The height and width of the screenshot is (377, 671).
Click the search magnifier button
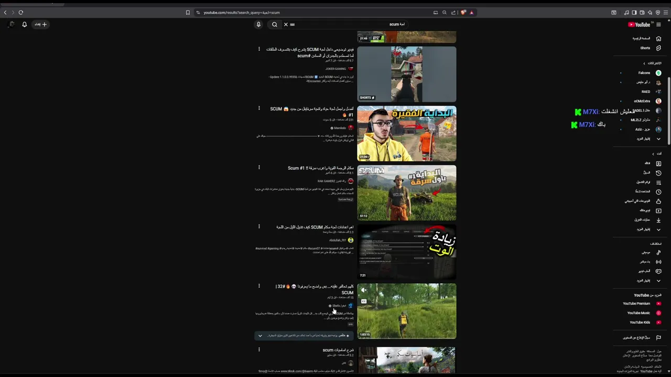[275, 25]
